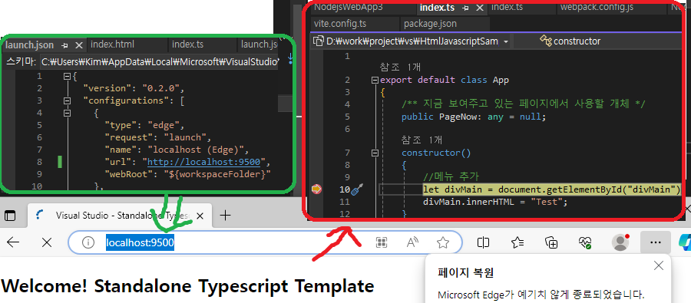691x303 pixels.
Task: Select the vite.config.ts tab
Action: coord(340,23)
